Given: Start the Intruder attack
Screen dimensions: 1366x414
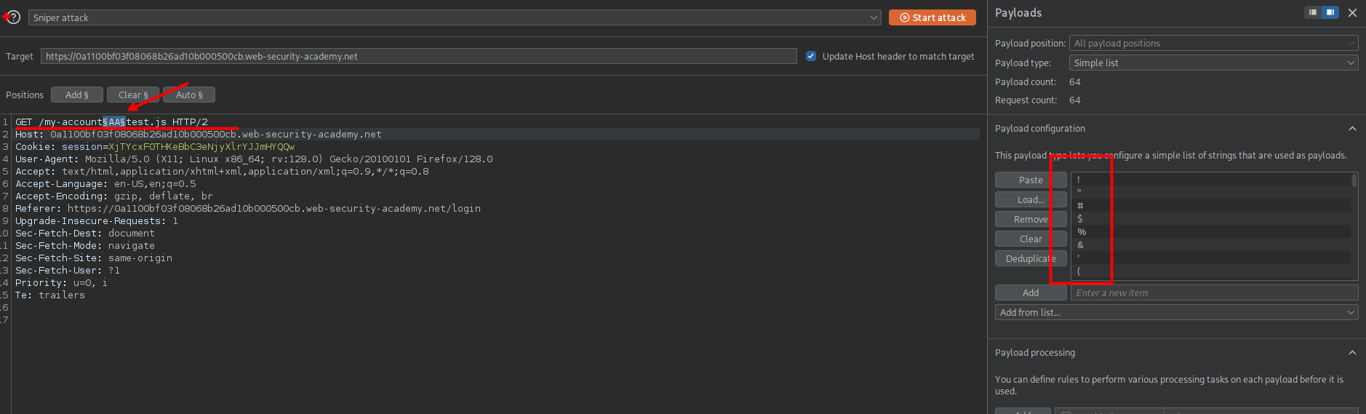Looking at the screenshot, I should click(x=932, y=17).
